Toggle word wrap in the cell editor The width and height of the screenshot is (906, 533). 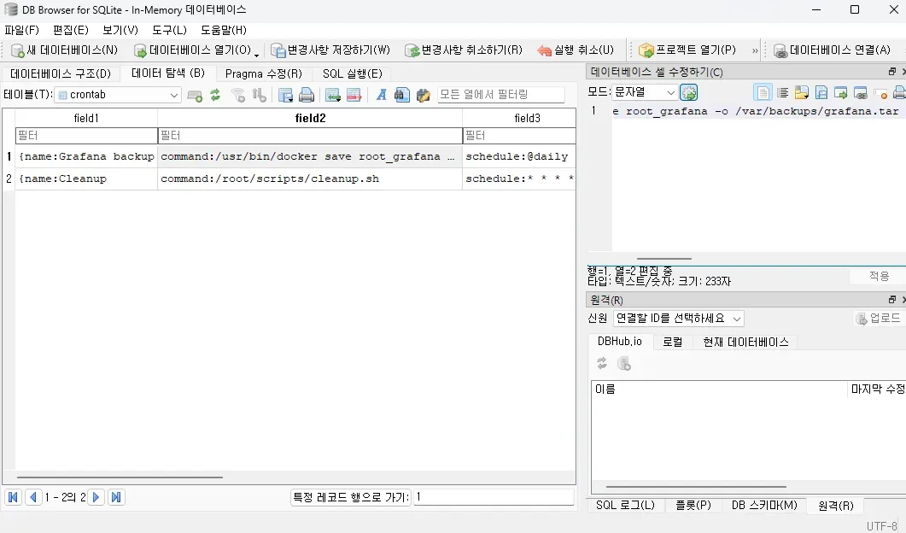point(782,92)
